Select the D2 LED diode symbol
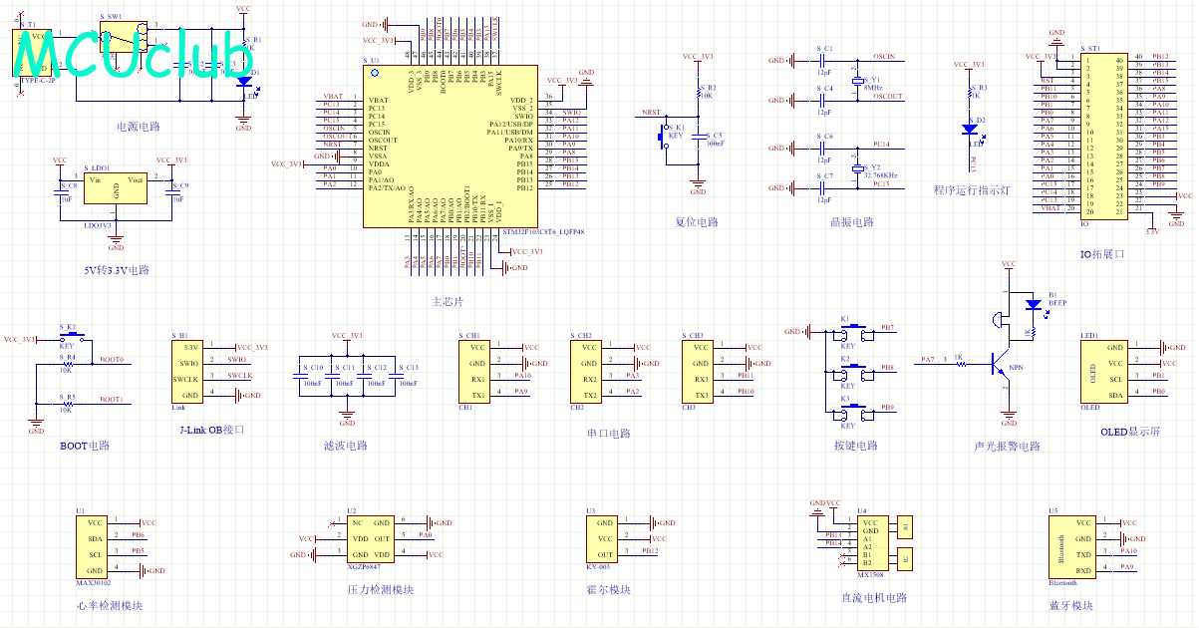 [970, 129]
